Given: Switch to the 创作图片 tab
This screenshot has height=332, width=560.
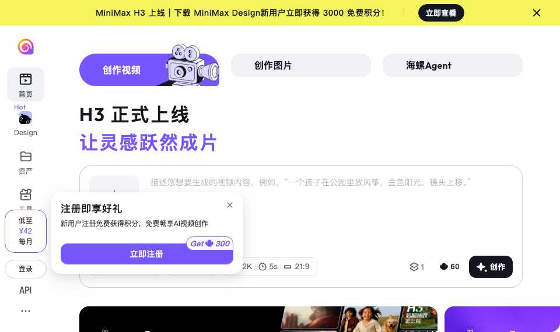Looking at the screenshot, I should [x=301, y=65].
